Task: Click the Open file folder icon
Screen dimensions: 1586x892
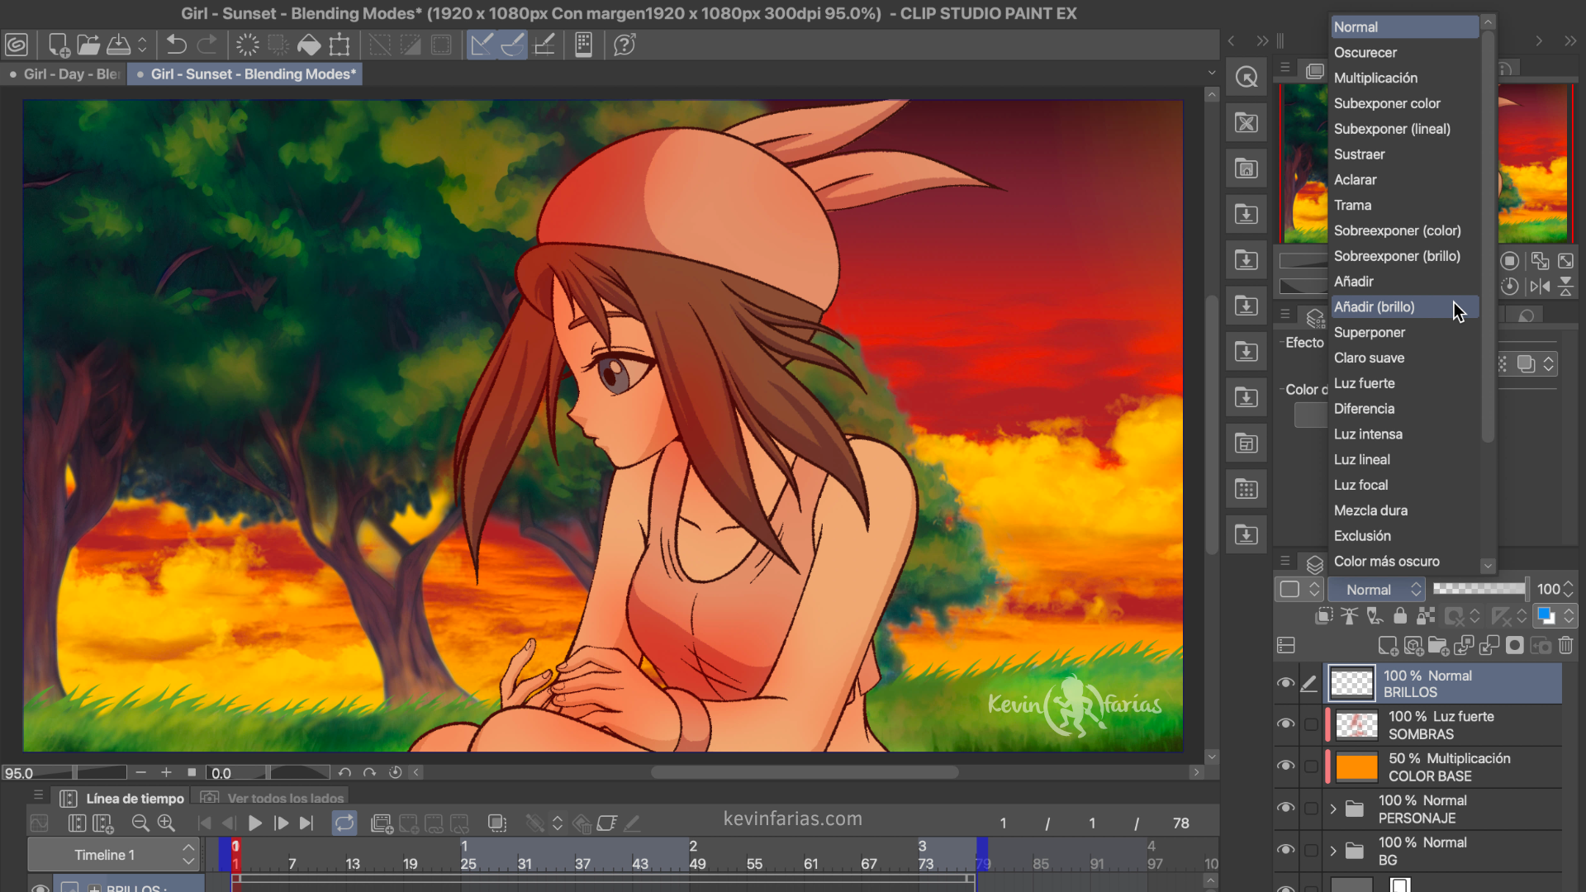Action: point(88,45)
